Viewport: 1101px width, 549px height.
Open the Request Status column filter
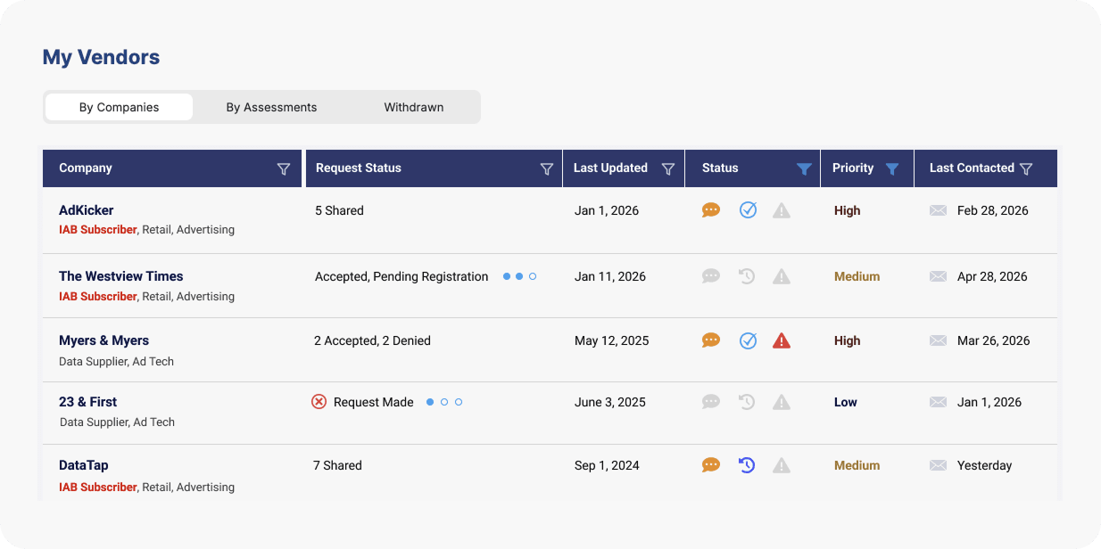[x=547, y=168]
